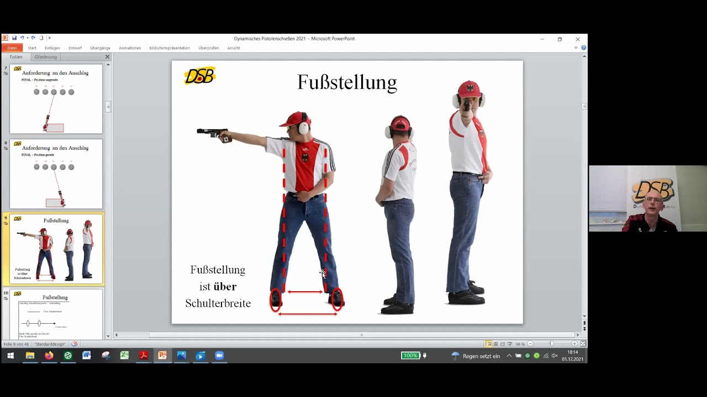The height and width of the screenshot is (397, 707).
Task: Go to previous slide using double-arrow button
Action: [x=584, y=323]
